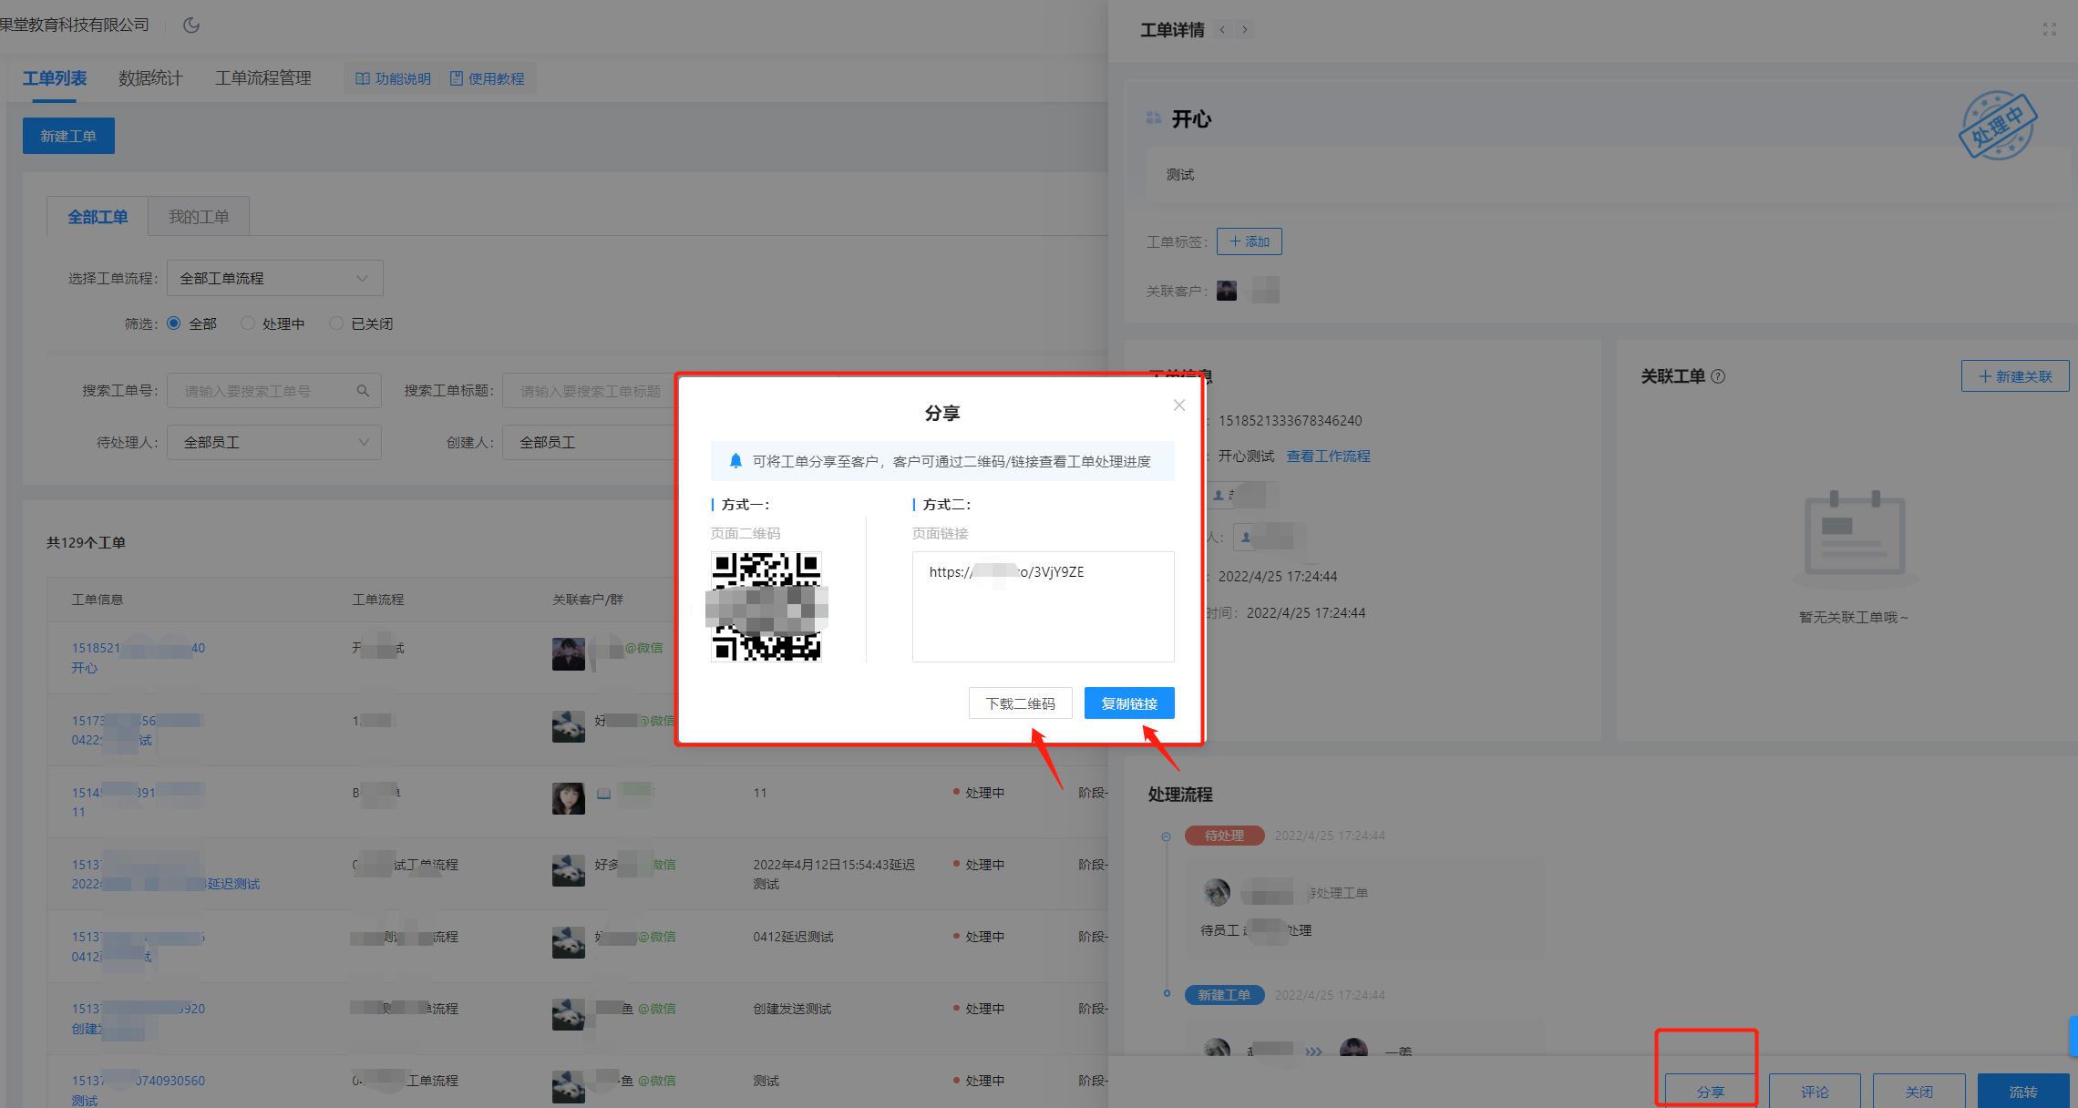Click the share page QR code image
The width and height of the screenshot is (2078, 1108).
click(766, 606)
